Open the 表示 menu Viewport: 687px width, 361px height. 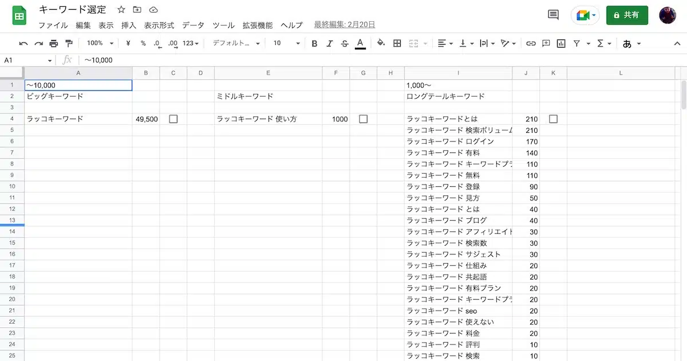coord(106,25)
